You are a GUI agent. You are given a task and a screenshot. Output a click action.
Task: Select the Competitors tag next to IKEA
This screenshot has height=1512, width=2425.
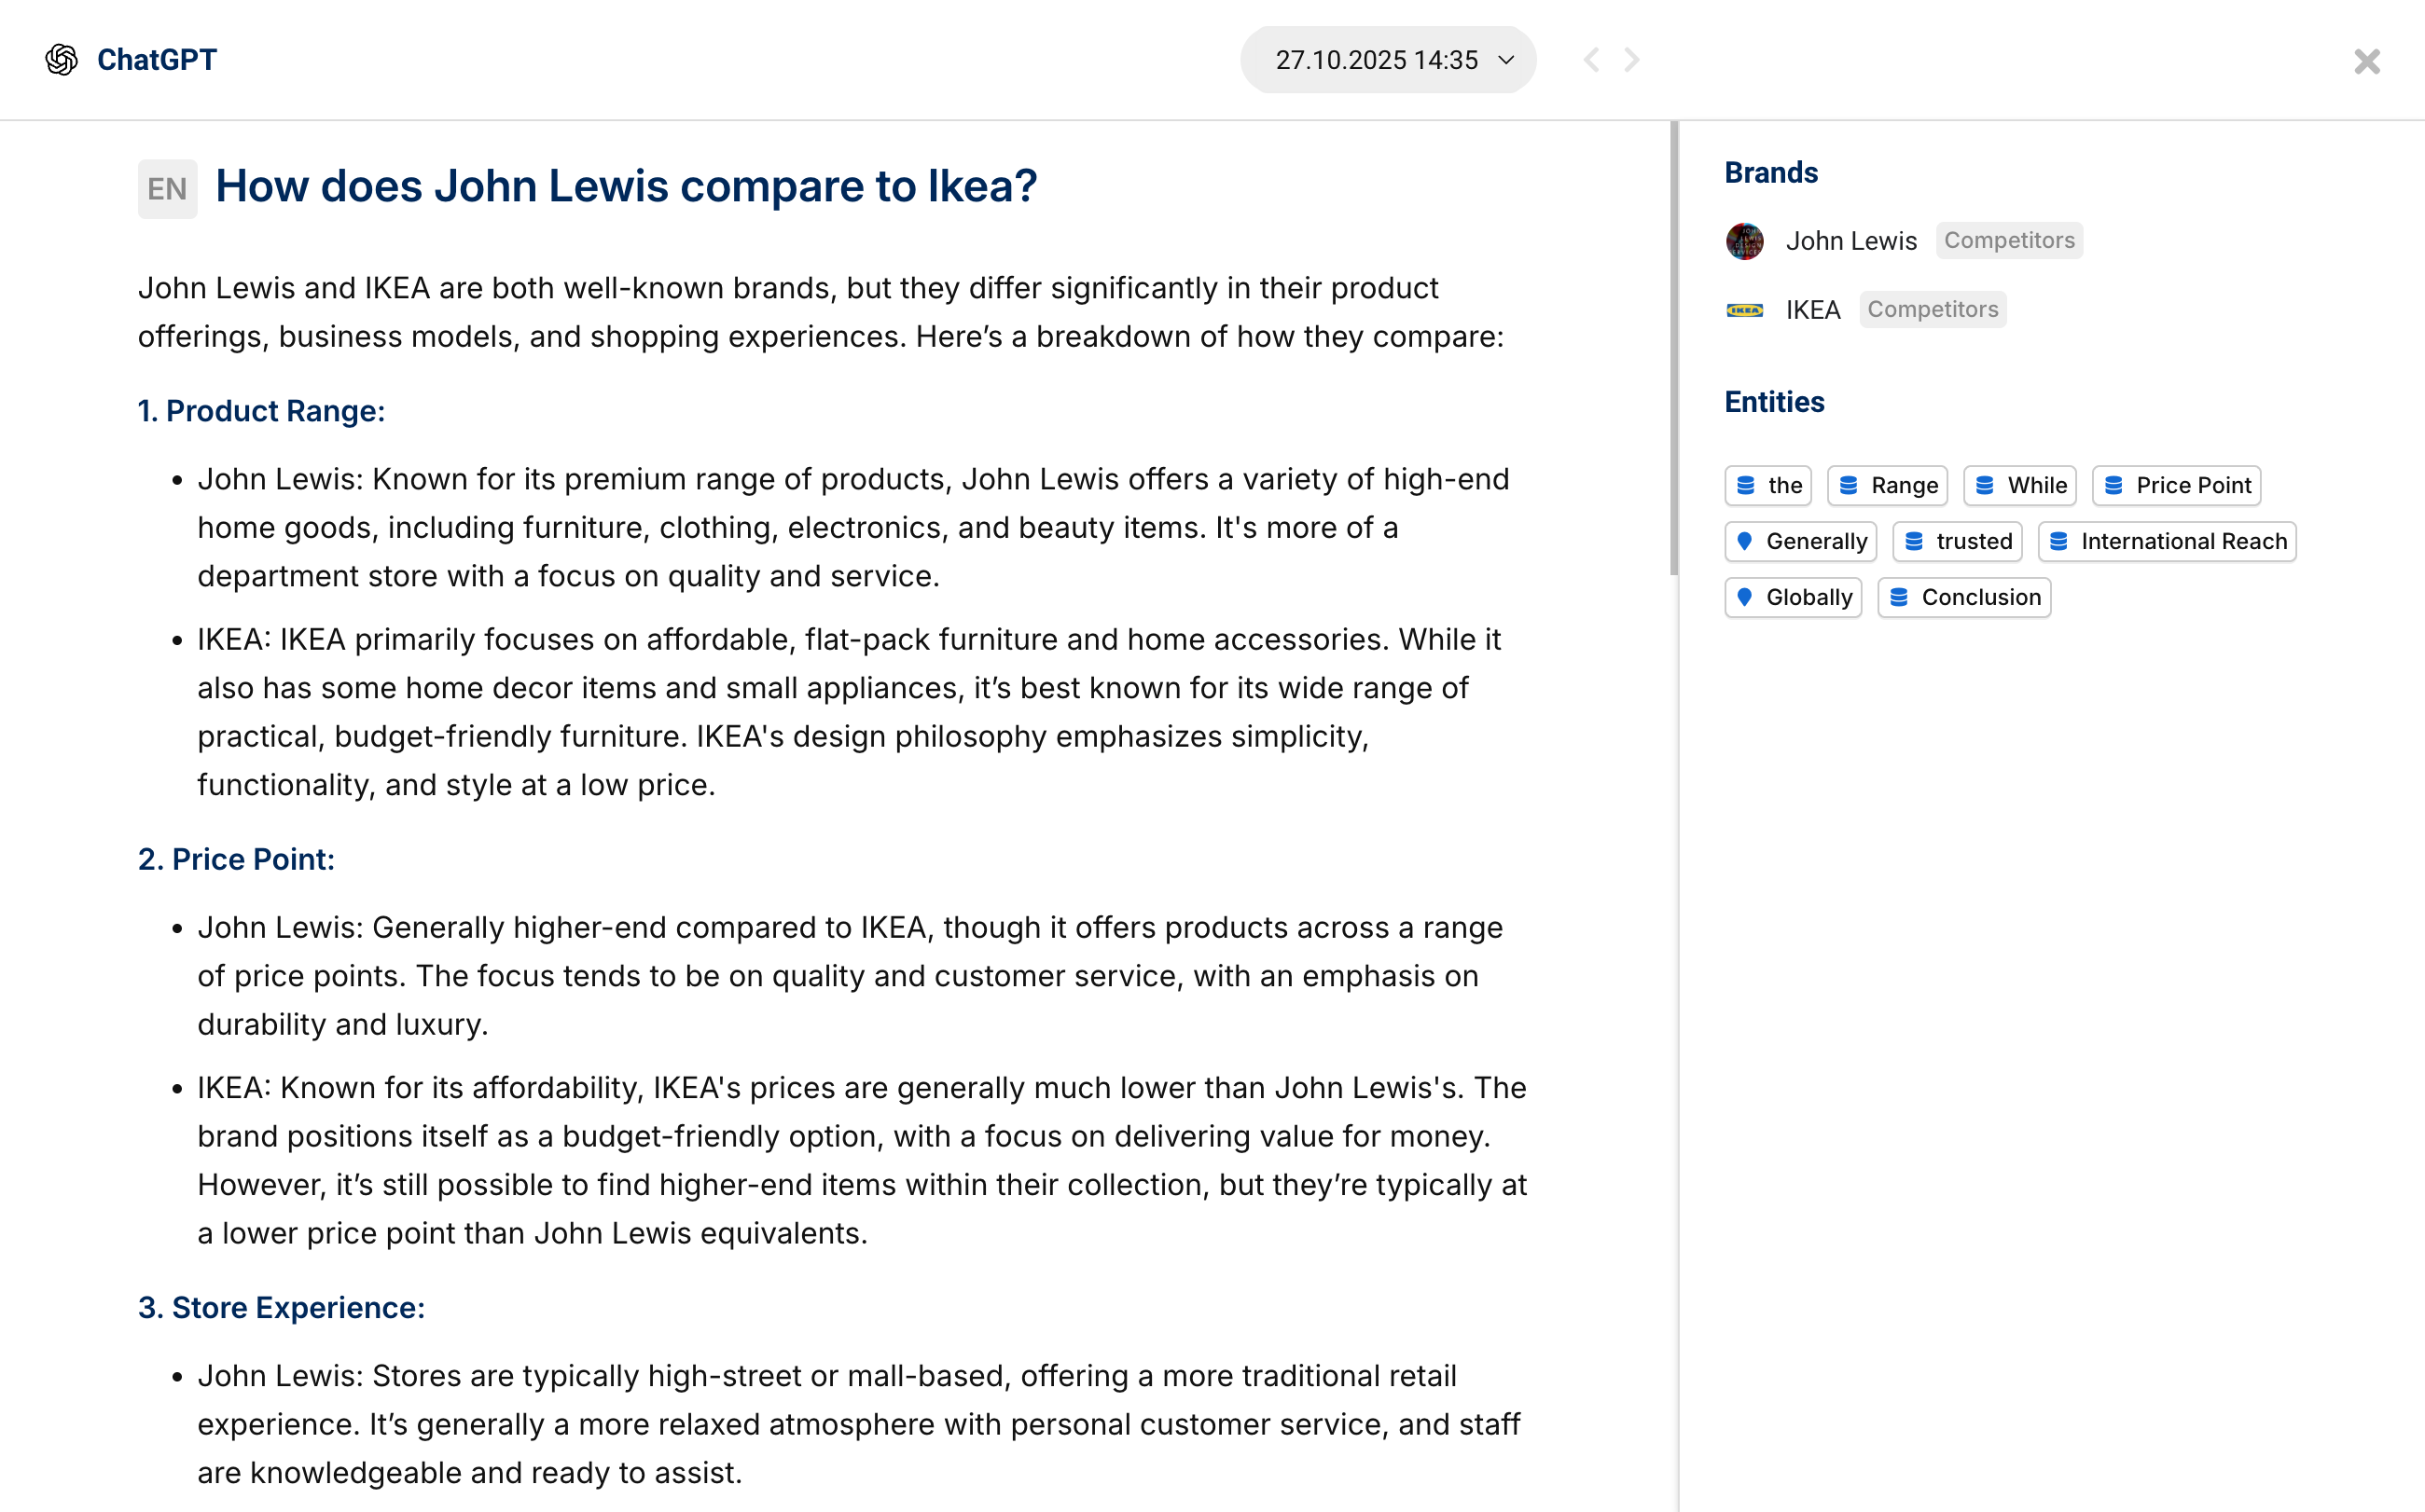tap(1932, 310)
